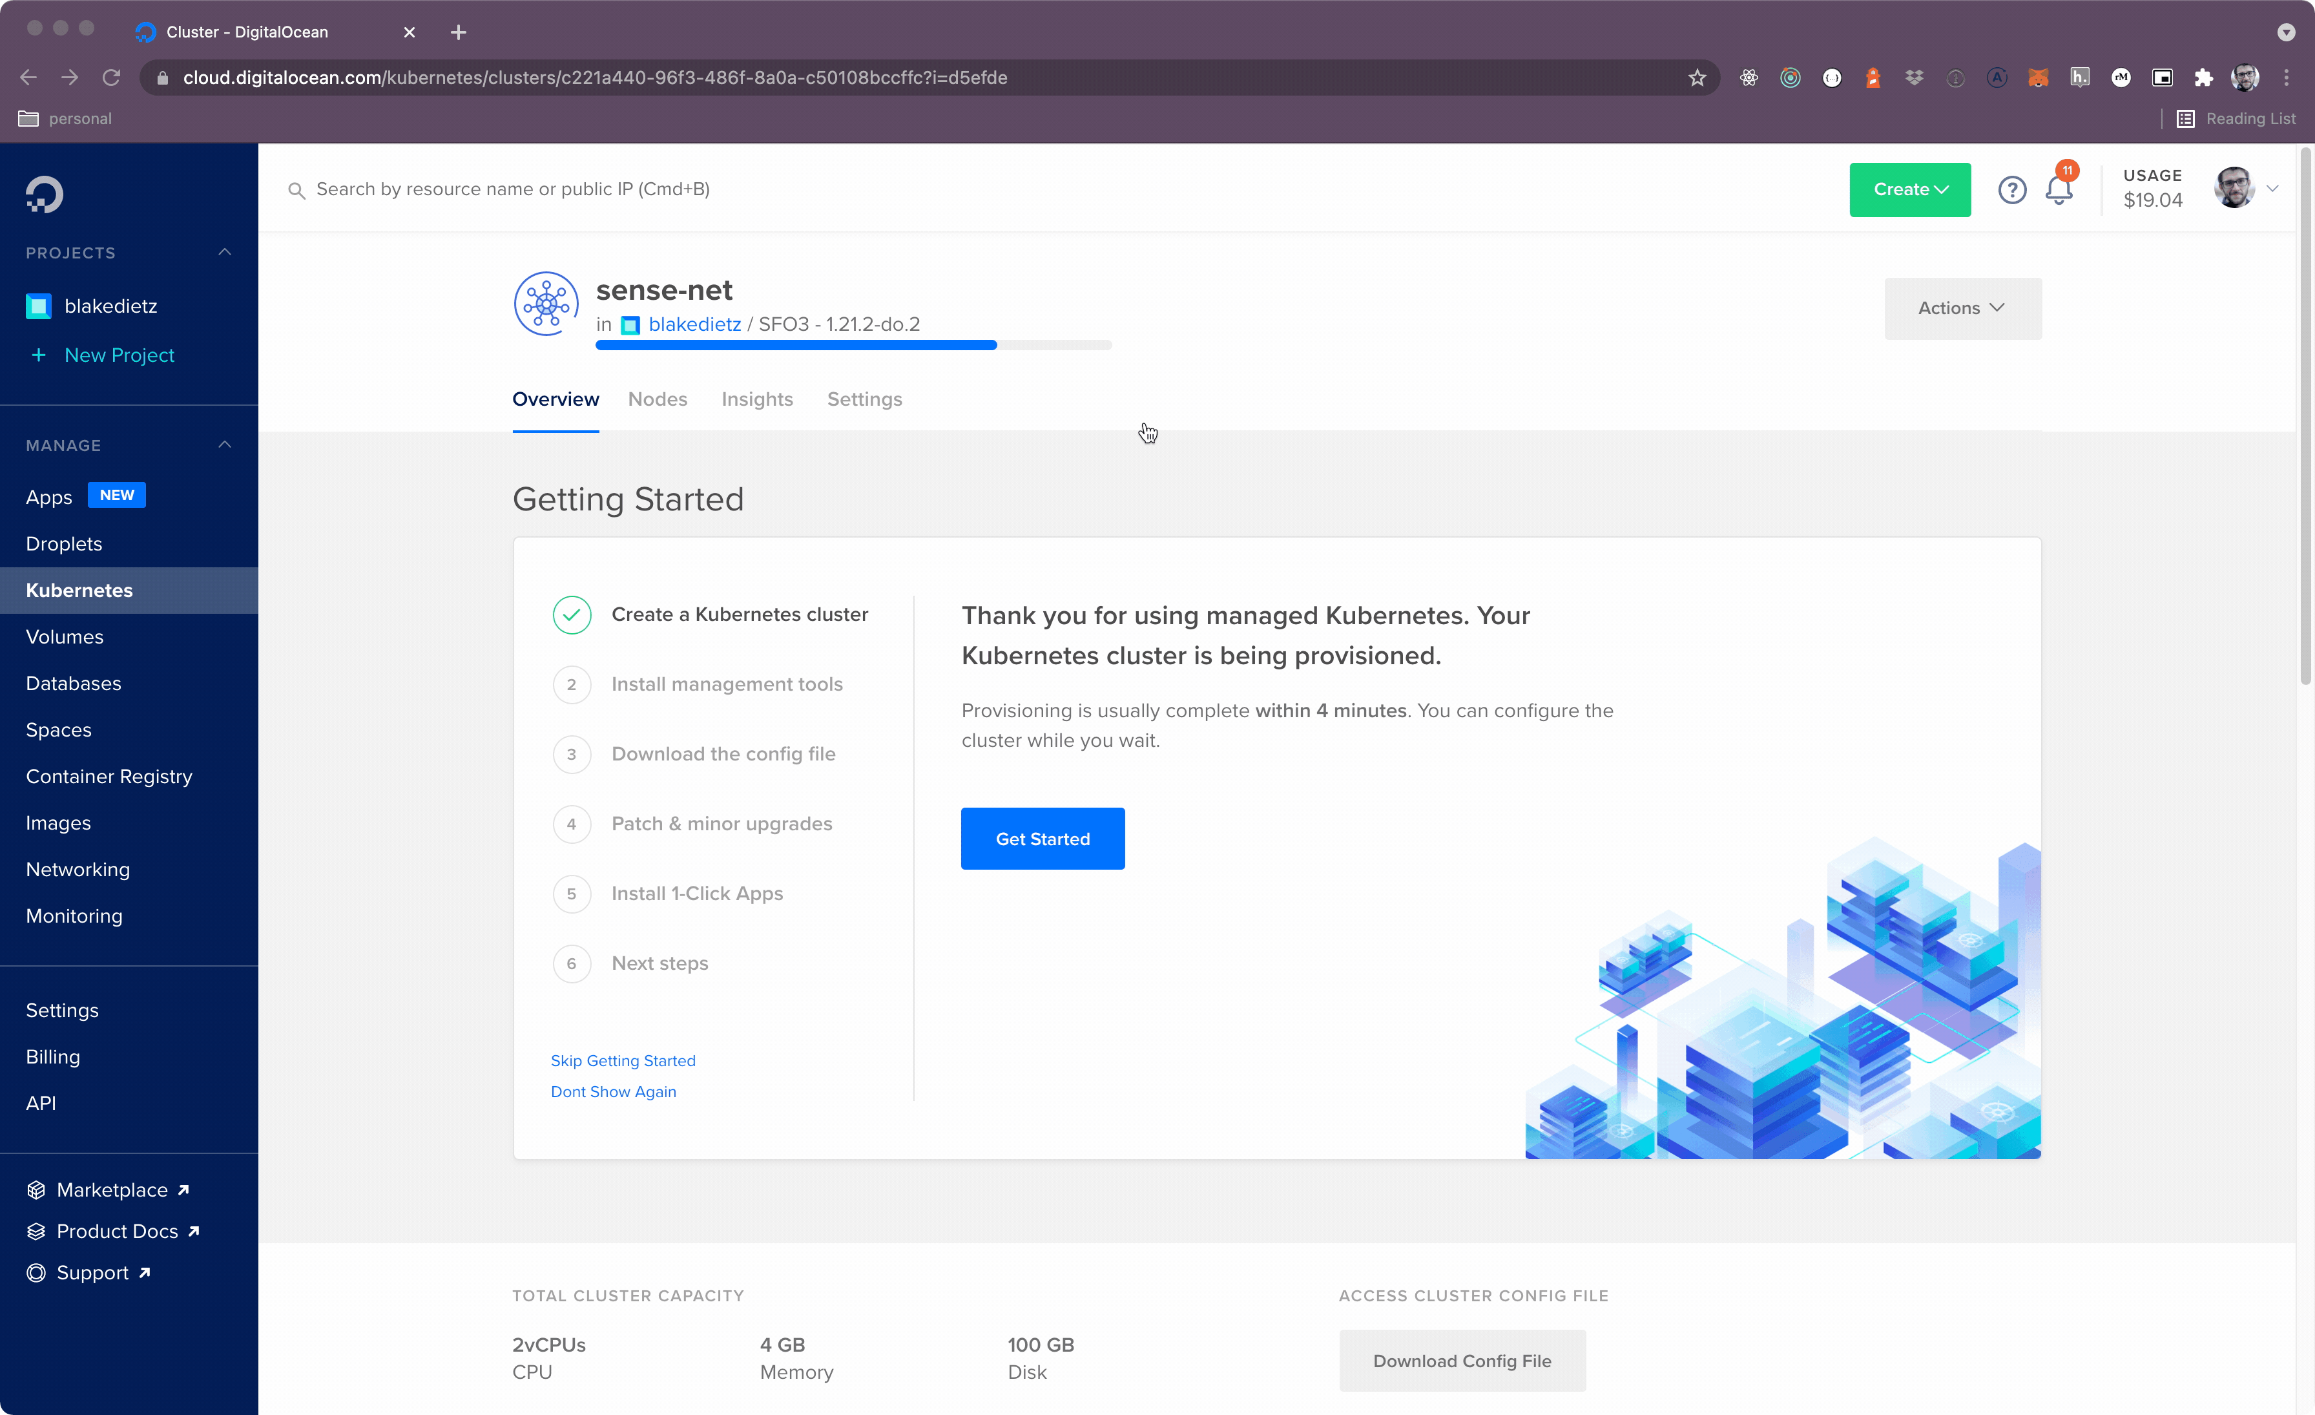Click the blue Get Started button

(1042, 838)
